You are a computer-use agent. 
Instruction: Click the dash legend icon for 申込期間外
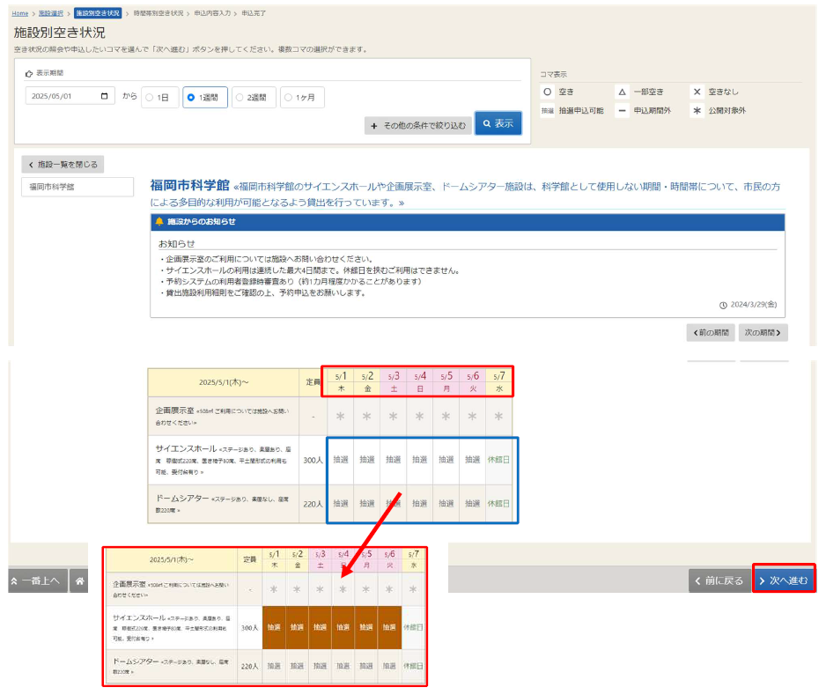622,111
